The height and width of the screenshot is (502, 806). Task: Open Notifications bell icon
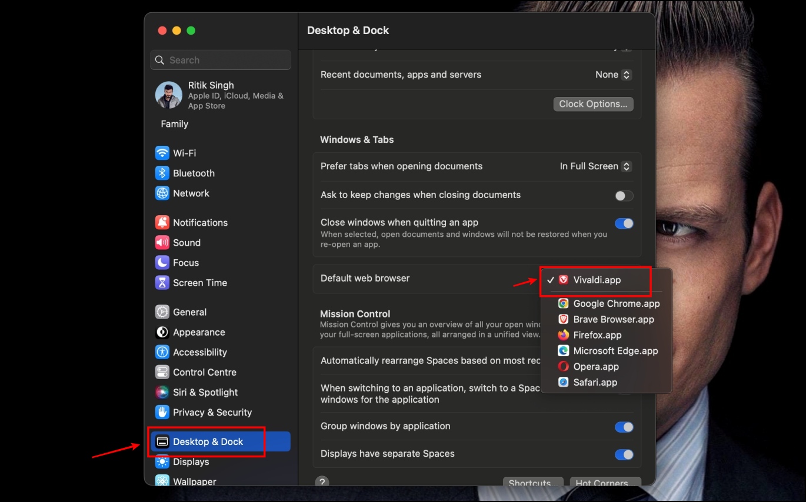pos(162,223)
